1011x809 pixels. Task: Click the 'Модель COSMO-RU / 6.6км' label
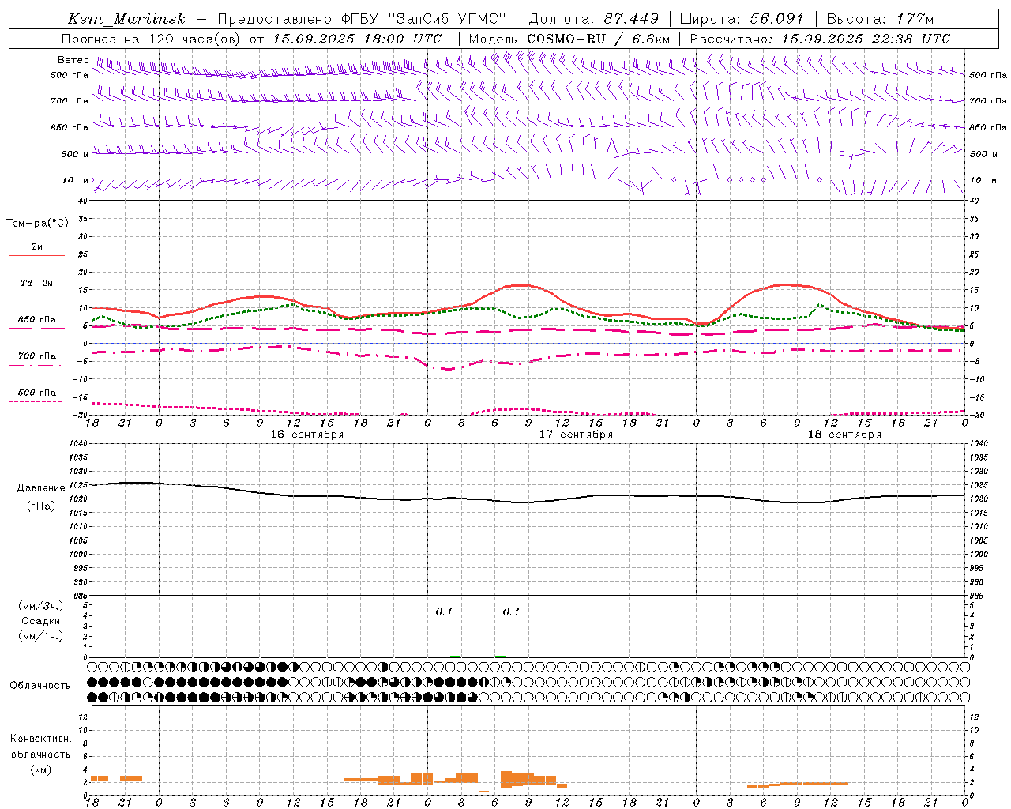(569, 39)
